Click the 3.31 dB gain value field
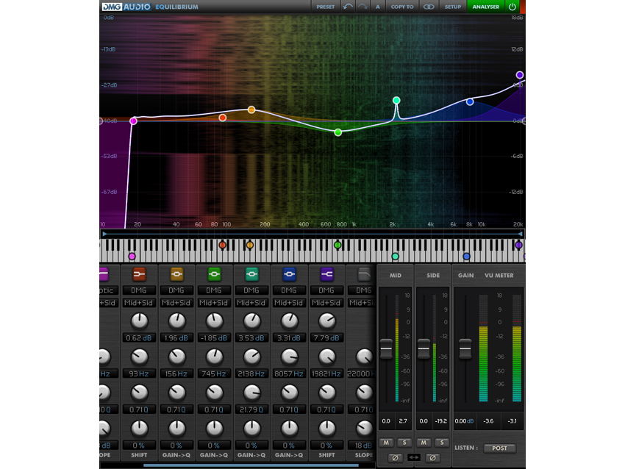Screen dimensions: 625x469 coord(289,338)
